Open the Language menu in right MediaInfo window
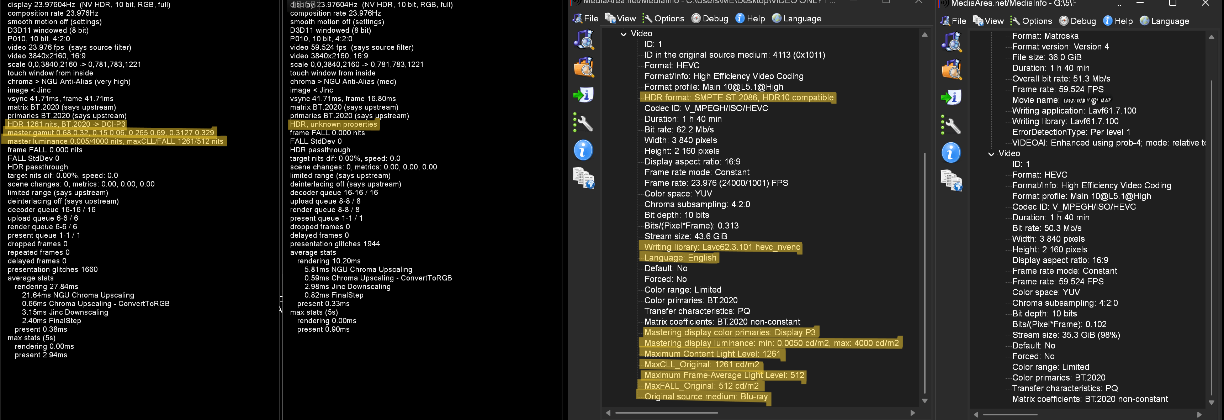 click(x=1164, y=21)
